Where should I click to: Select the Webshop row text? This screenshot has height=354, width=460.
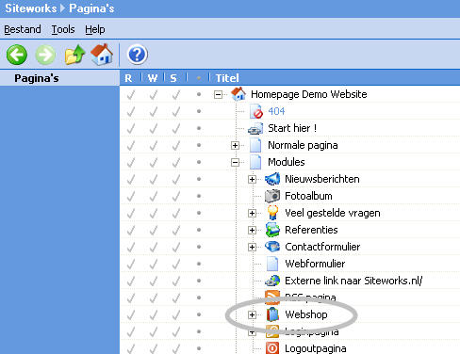click(x=306, y=314)
